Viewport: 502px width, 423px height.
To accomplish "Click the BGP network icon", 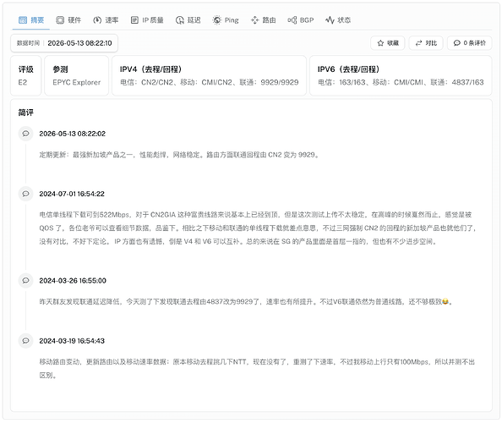I will click(292, 20).
